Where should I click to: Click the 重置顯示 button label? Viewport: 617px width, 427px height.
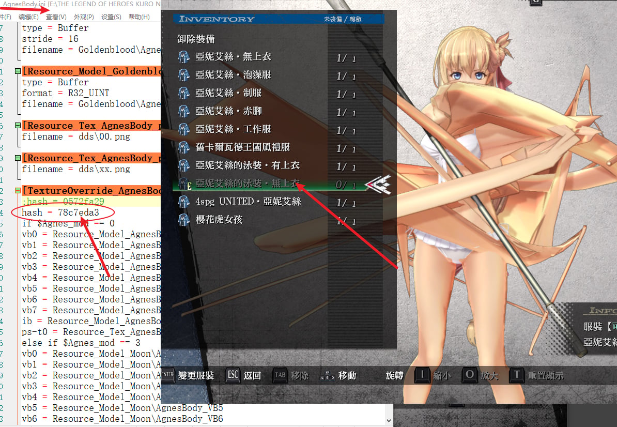click(546, 375)
